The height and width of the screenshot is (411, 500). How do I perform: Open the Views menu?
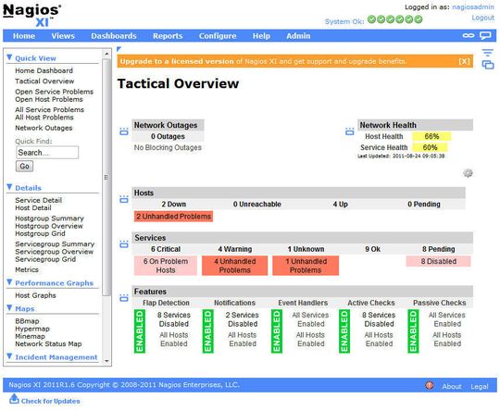(x=63, y=36)
